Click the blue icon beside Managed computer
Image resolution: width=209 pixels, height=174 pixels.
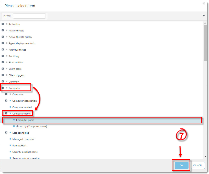pyautogui.click(x=10, y=139)
